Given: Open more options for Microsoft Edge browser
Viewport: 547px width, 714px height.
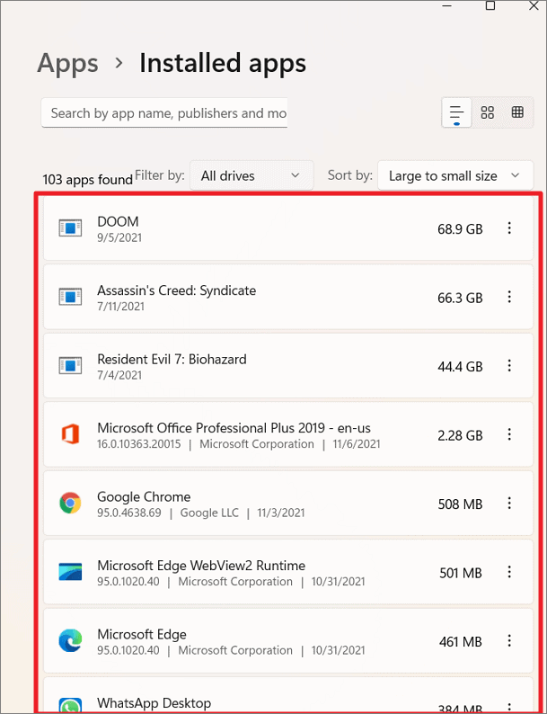Looking at the screenshot, I should (x=509, y=640).
